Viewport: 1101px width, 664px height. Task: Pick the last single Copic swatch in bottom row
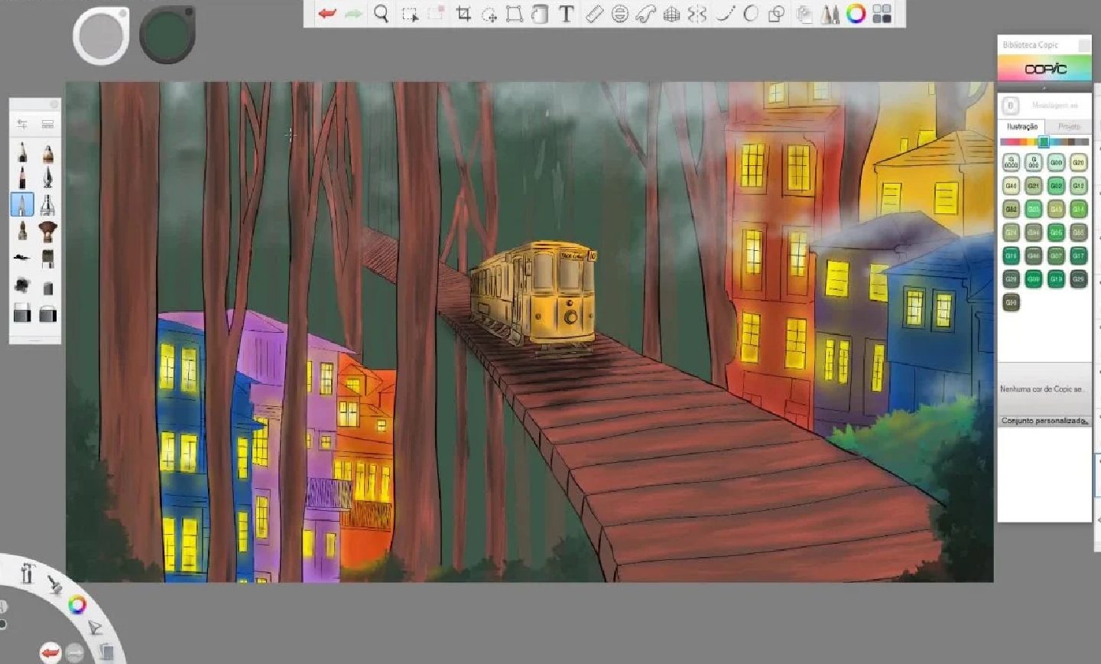(x=1011, y=302)
